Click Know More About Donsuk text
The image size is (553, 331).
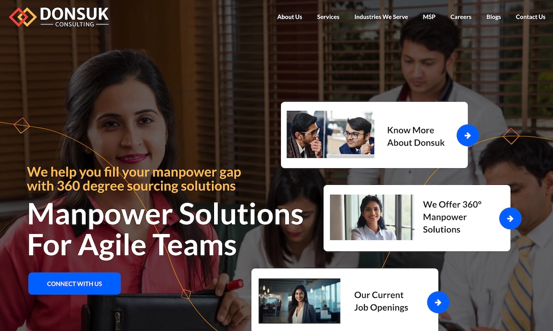pos(416,136)
